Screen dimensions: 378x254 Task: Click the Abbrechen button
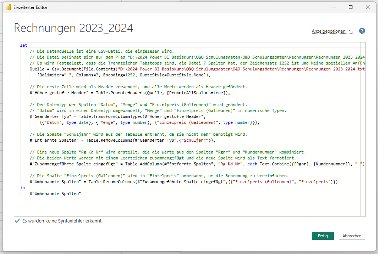pos(352,236)
